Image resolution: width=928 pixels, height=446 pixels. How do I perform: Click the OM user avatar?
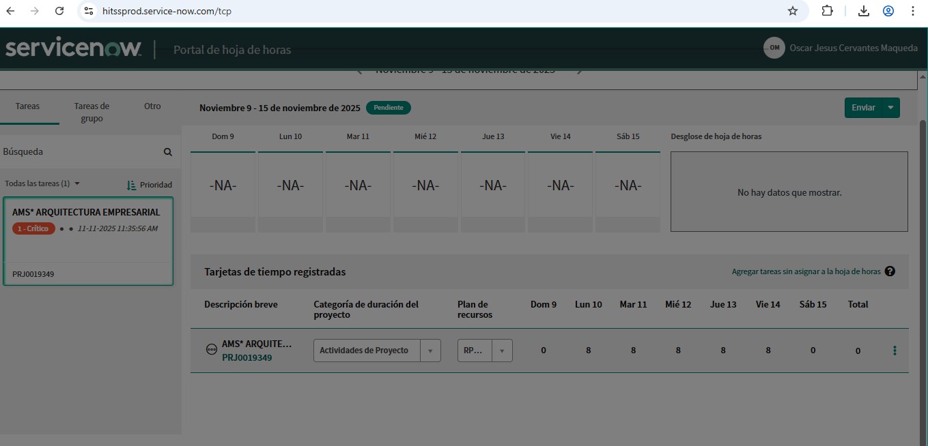pyautogui.click(x=774, y=48)
